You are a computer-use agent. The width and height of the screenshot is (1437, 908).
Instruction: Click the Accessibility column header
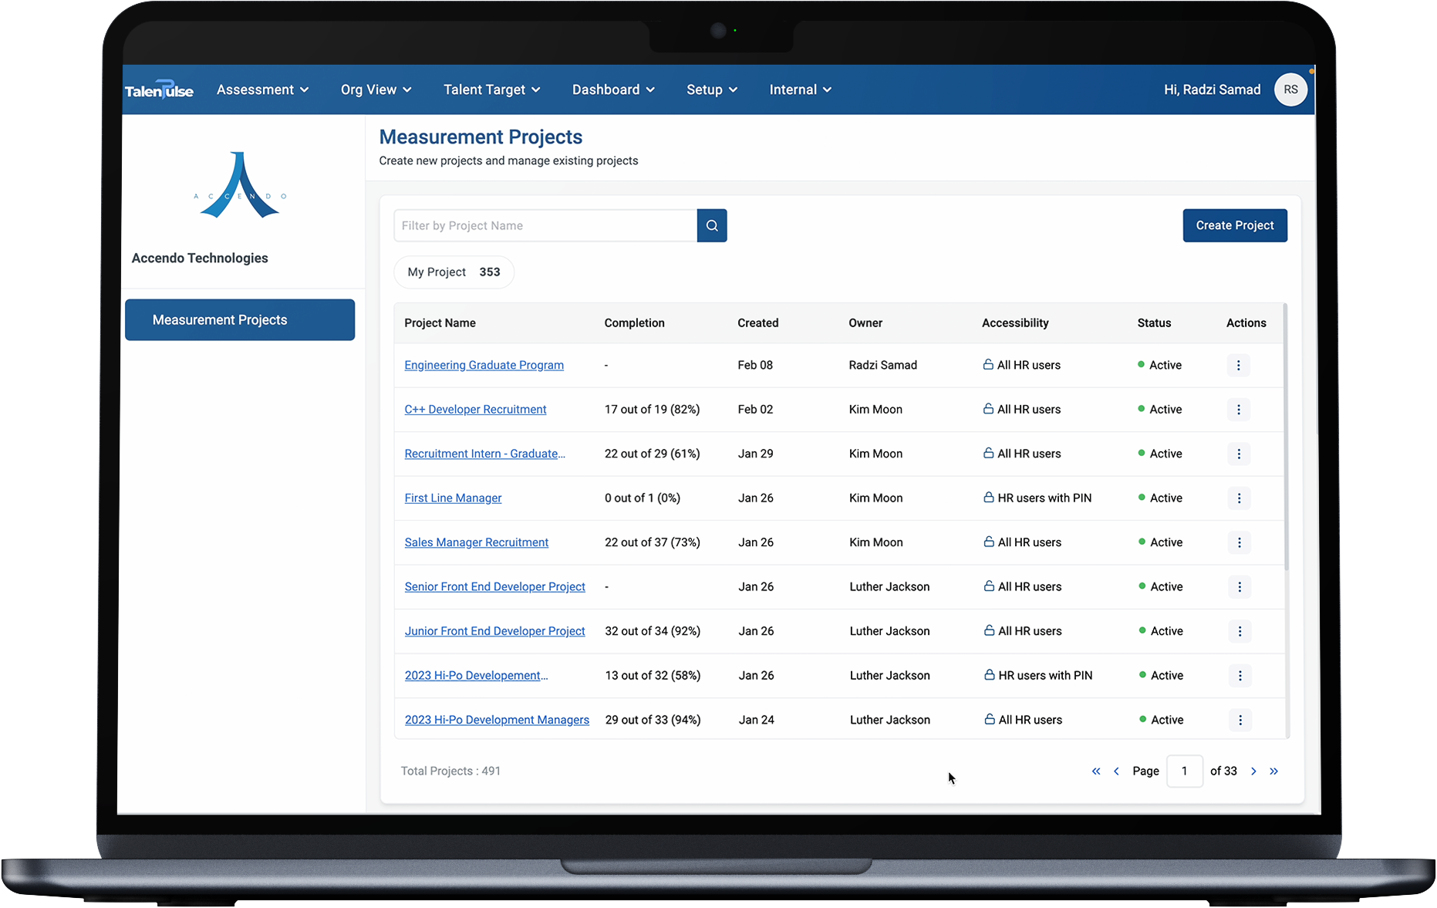point(1015,323)
